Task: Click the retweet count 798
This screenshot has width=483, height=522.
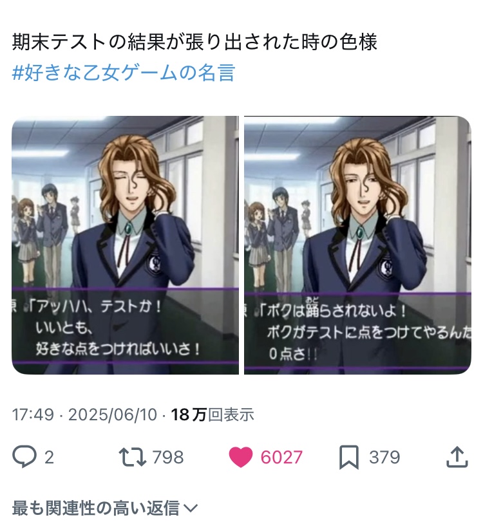Action: click(168, 457)
